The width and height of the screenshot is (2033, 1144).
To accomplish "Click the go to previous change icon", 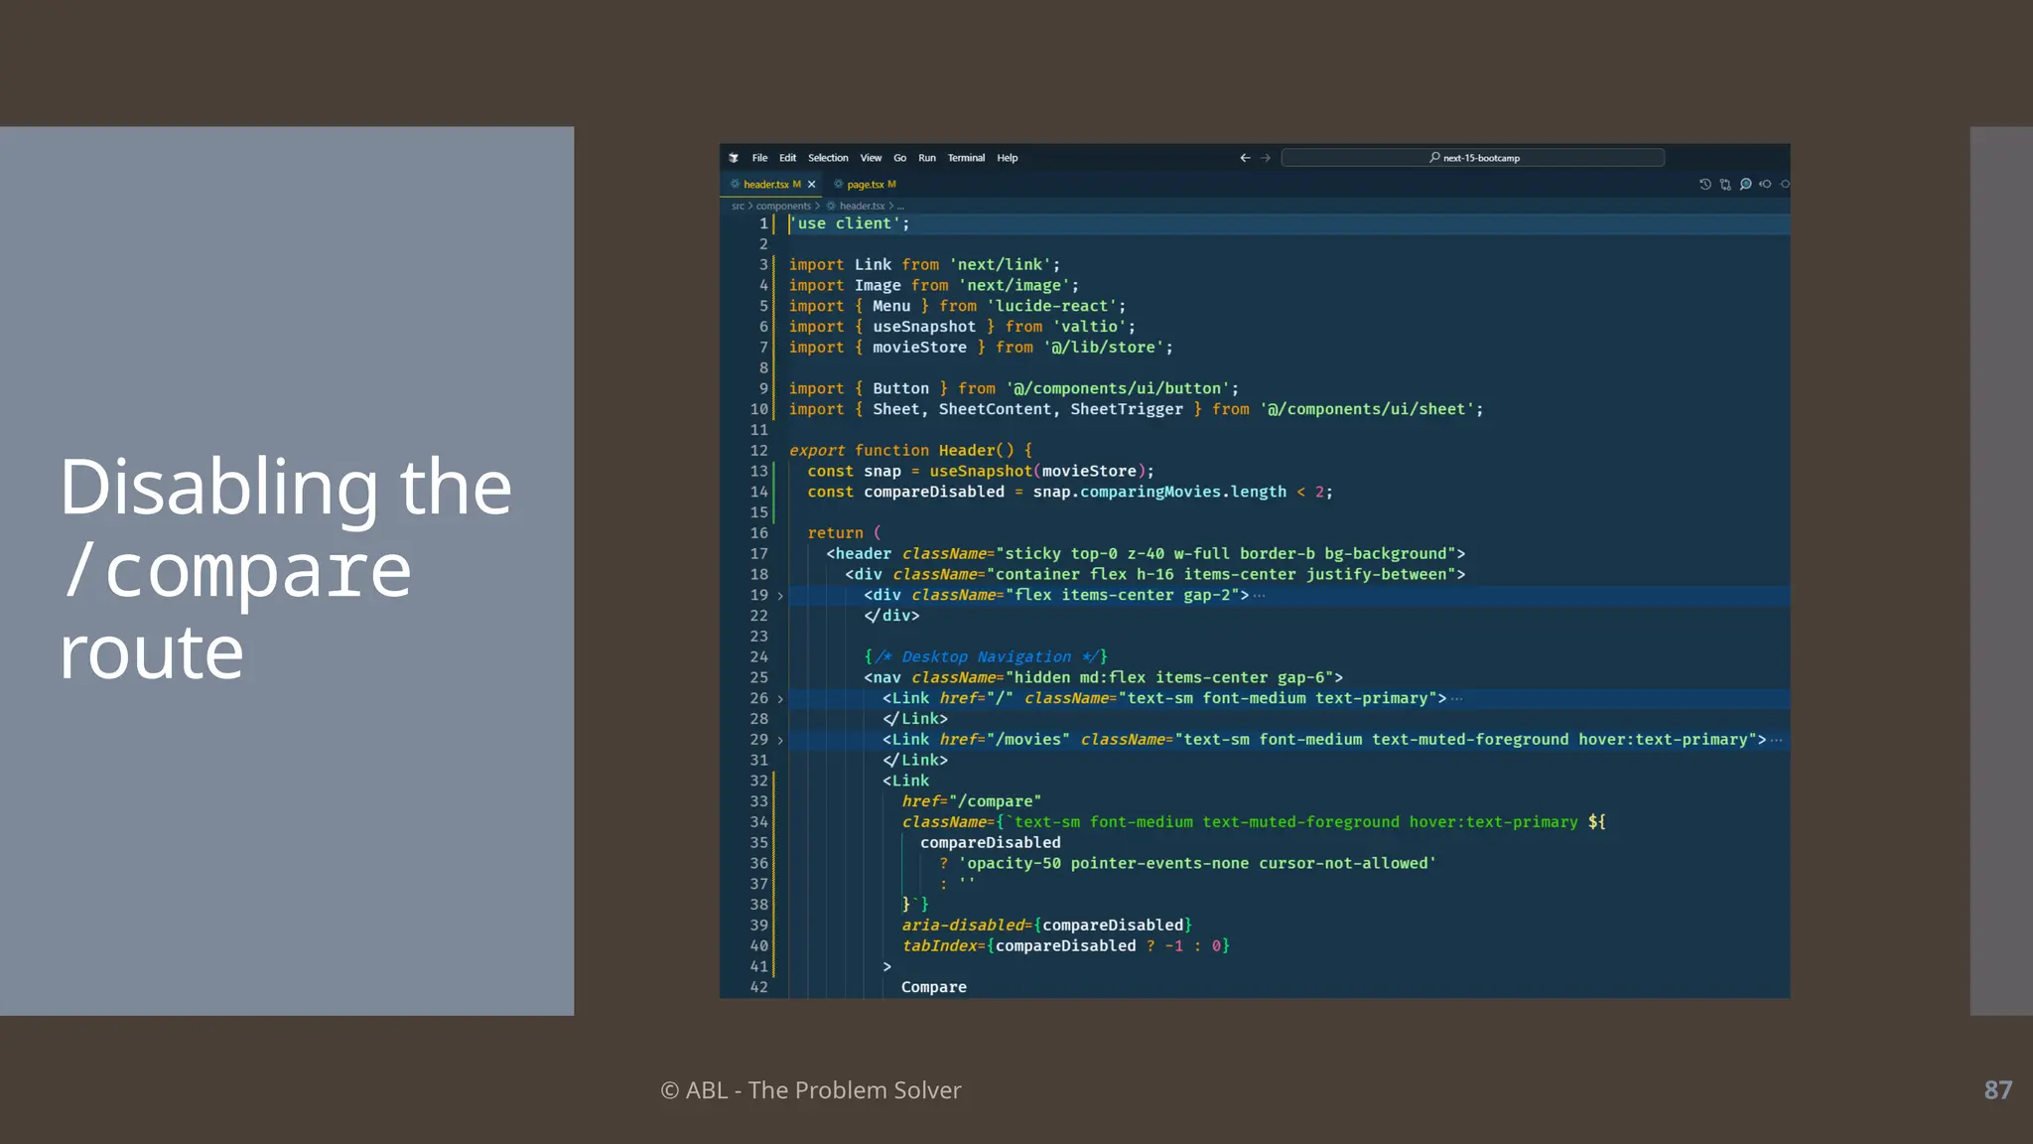I will coord(1765,185).
